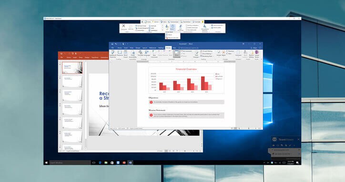Click Restrict Editing in the Protect group
The width and height of the screenshot is (345, 182).
coord(251,54)
